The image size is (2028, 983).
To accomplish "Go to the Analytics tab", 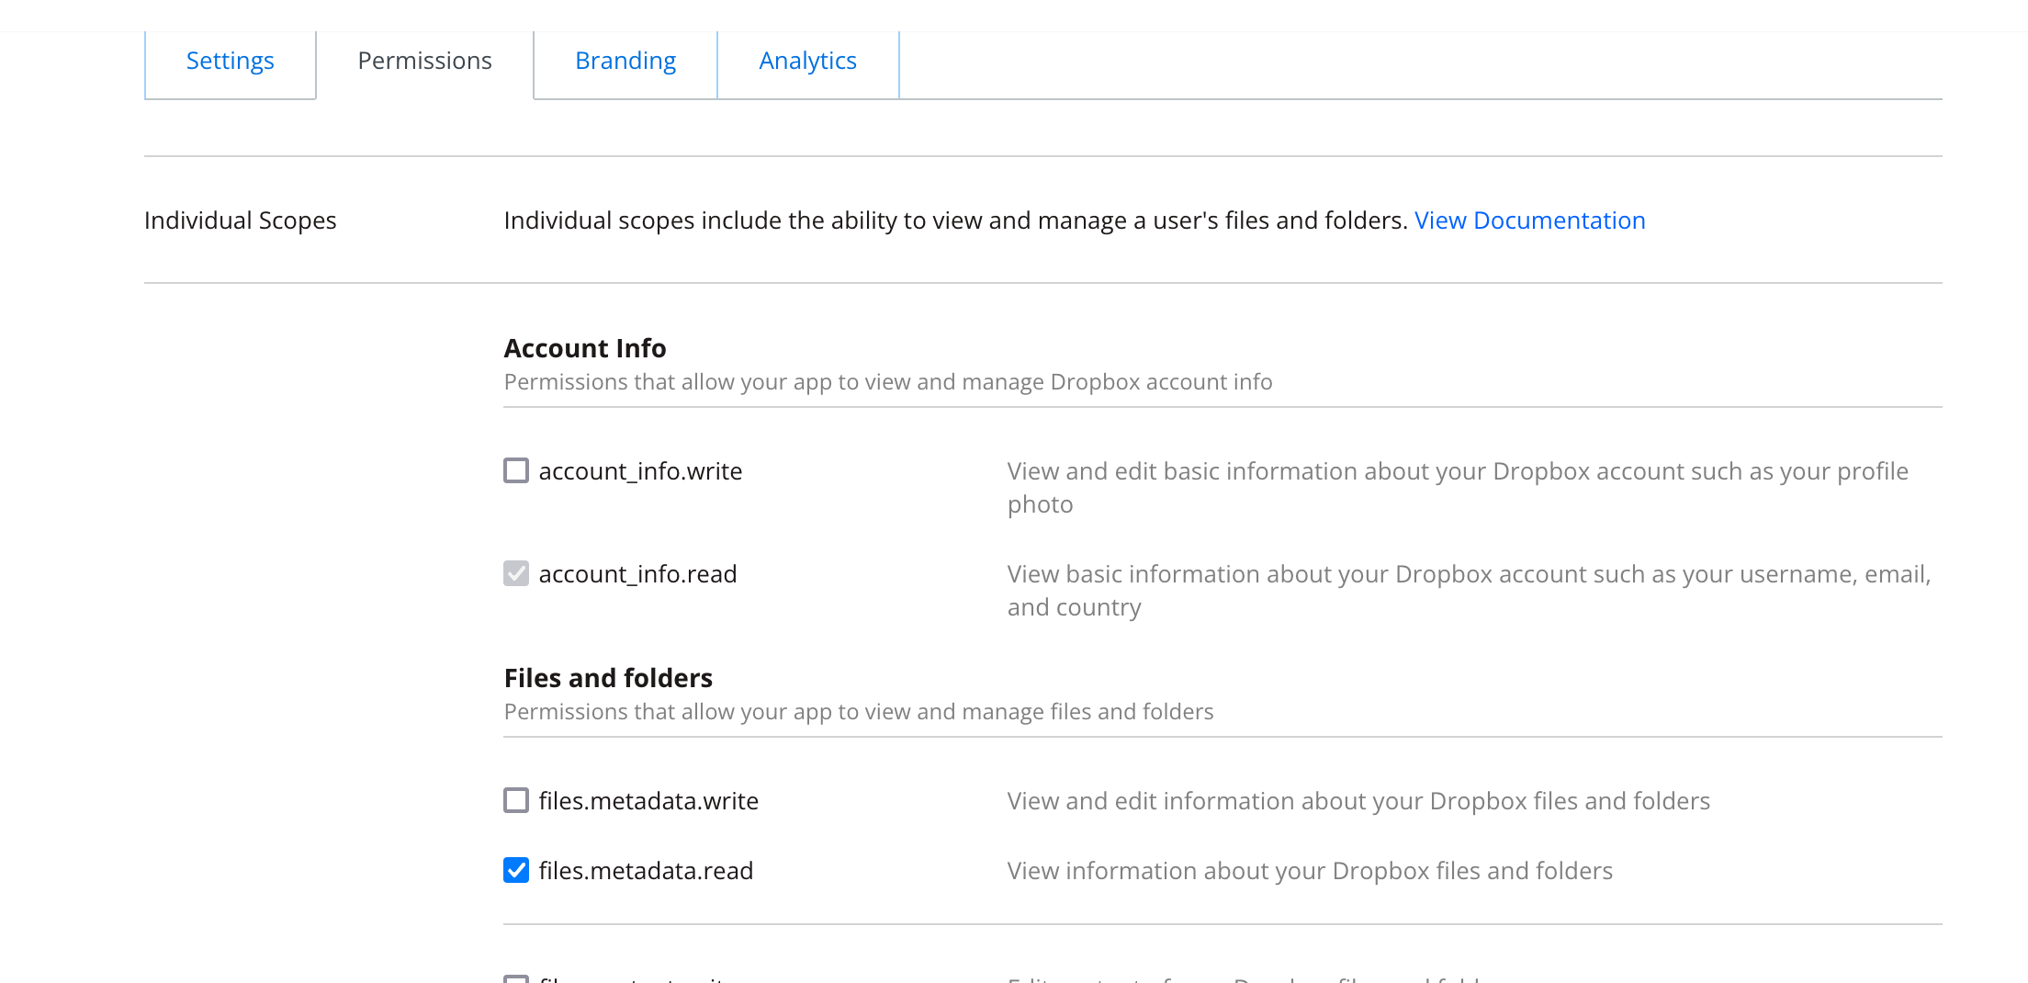I will [x=807, y=62].
